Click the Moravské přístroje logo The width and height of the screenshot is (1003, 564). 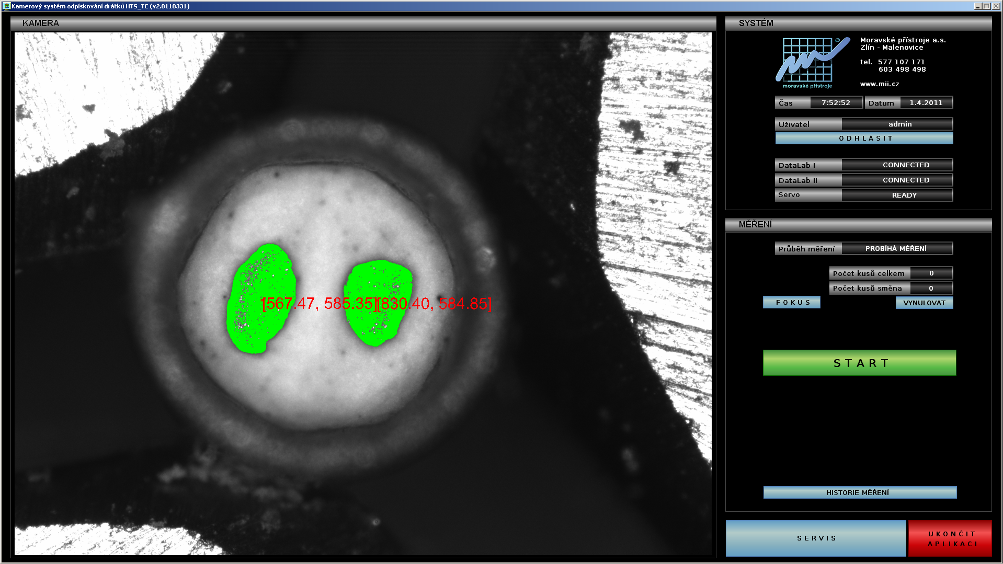coord(811,63)
